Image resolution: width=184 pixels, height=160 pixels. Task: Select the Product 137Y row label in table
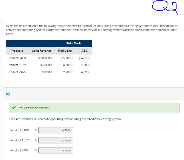(17, 65)
